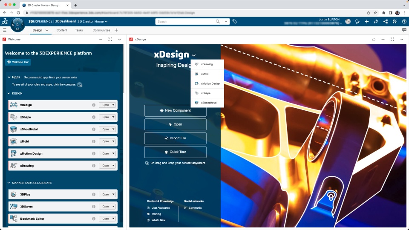Click the plus Add icon in top bar
Screen dimensions: 409x230
[x=367, y=22]
